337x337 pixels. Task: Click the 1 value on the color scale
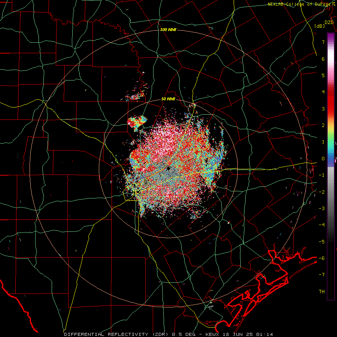pyautogui.click(x=323, y=142)
